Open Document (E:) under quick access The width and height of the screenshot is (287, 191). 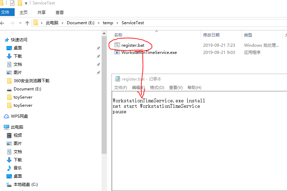[27, 89]
